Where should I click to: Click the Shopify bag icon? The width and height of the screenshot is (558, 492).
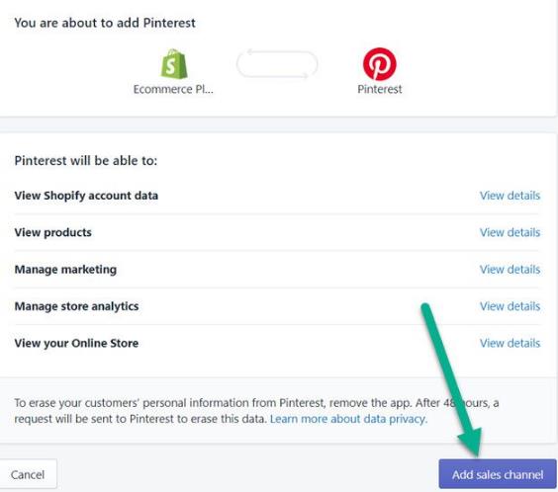click(x=174, y=64)
